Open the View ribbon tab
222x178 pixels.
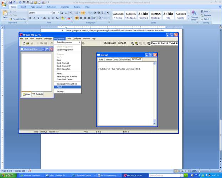tap(87, 7)
